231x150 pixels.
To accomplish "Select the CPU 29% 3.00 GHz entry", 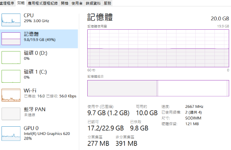I will pos(39,20).
